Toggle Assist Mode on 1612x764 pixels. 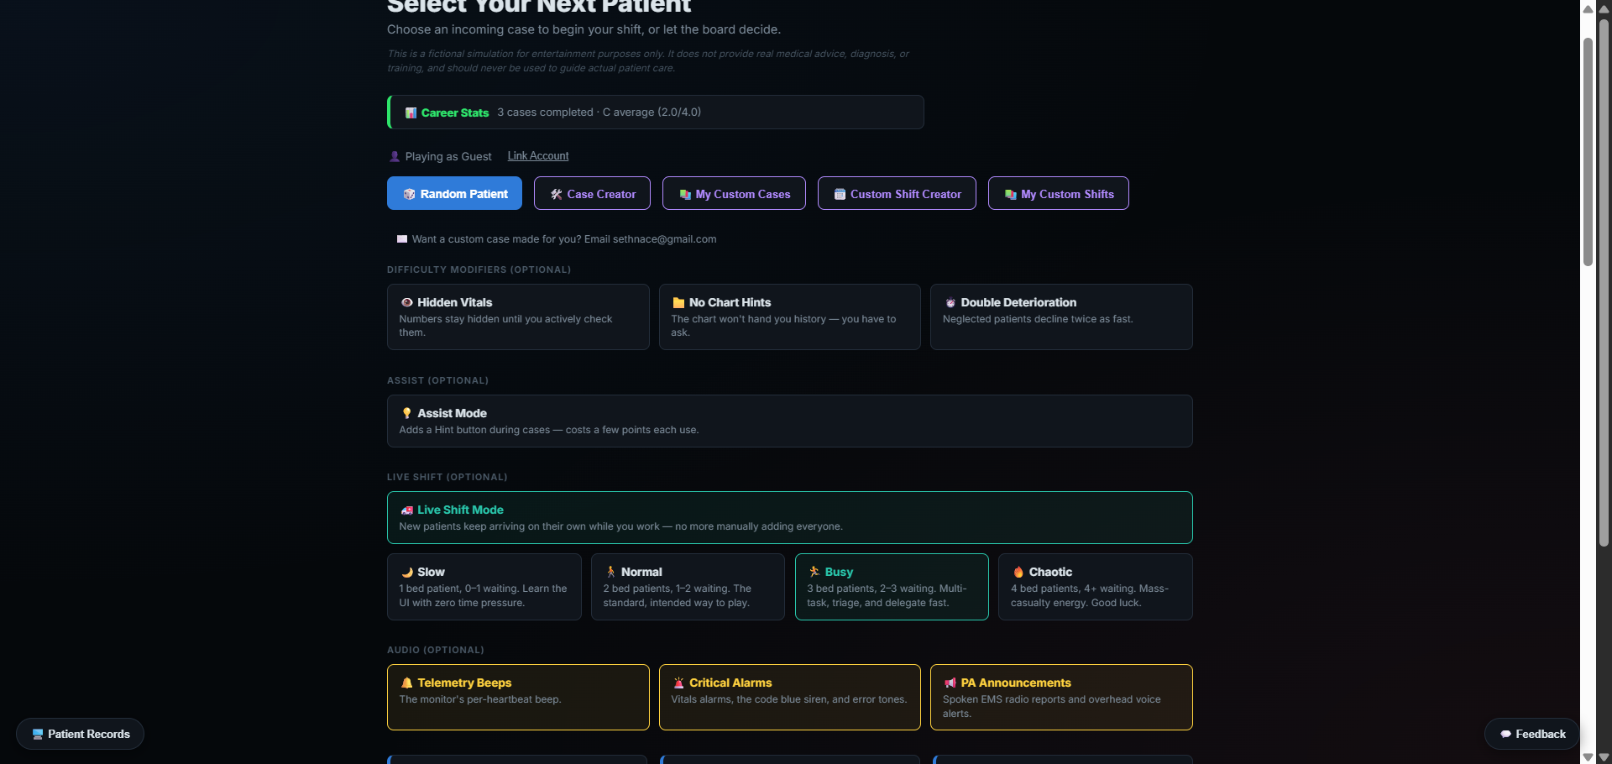click(789, 421)
